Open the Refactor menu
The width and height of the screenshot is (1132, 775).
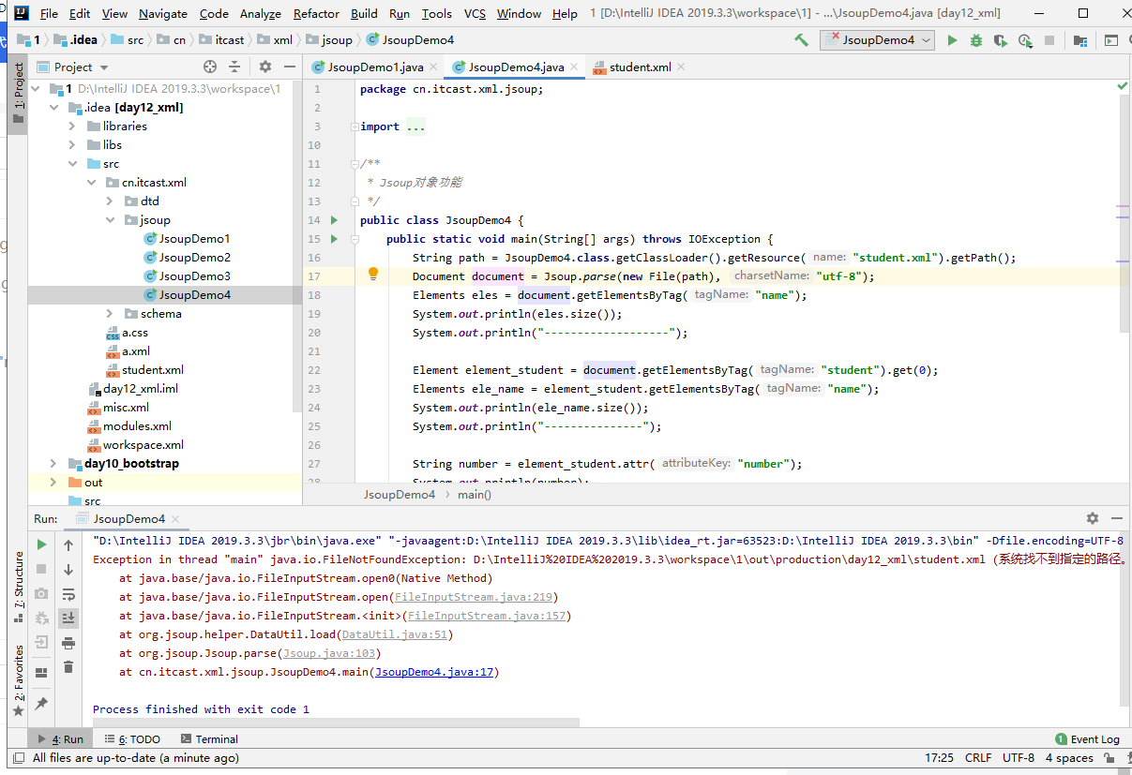[316, 13]
